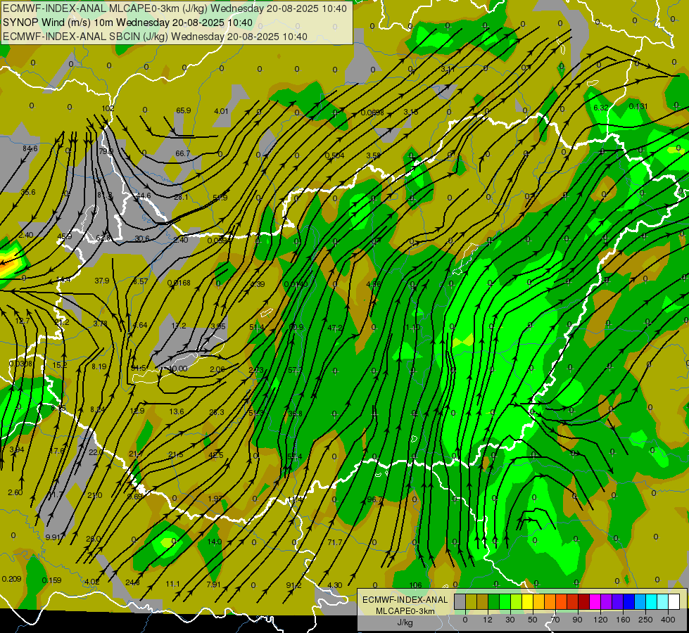
Task: Click the map value '0.504'
Action: [x=335, y=155]
